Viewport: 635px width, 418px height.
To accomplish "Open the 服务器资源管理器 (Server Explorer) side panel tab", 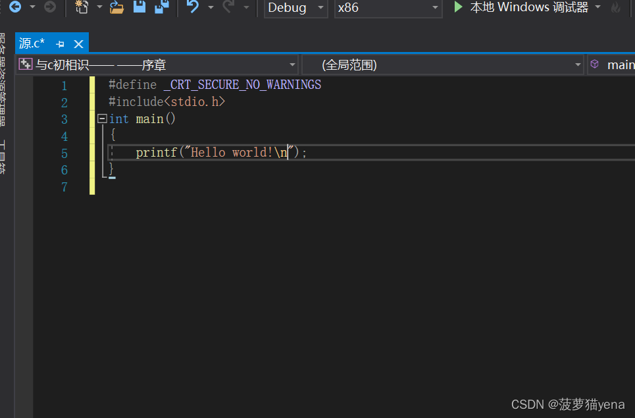I will point(3,80).
